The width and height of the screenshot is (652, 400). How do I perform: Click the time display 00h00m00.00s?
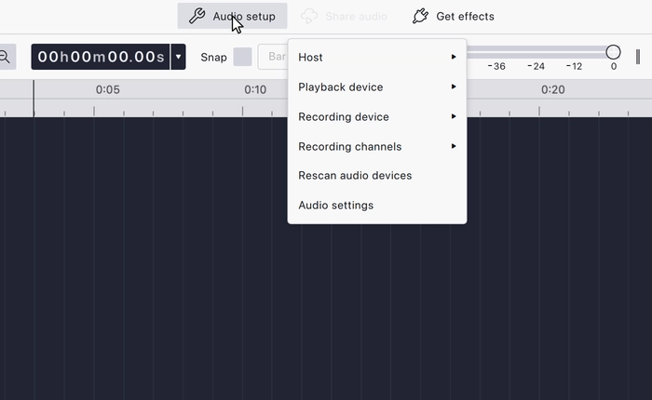[101, 57]
